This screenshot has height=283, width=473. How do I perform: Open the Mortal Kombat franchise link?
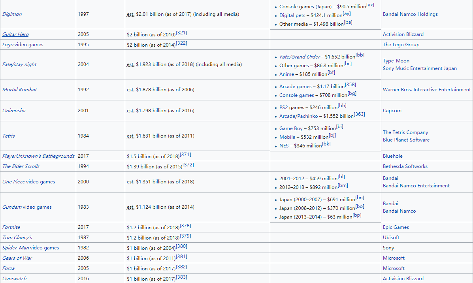[x=19, y=90]
